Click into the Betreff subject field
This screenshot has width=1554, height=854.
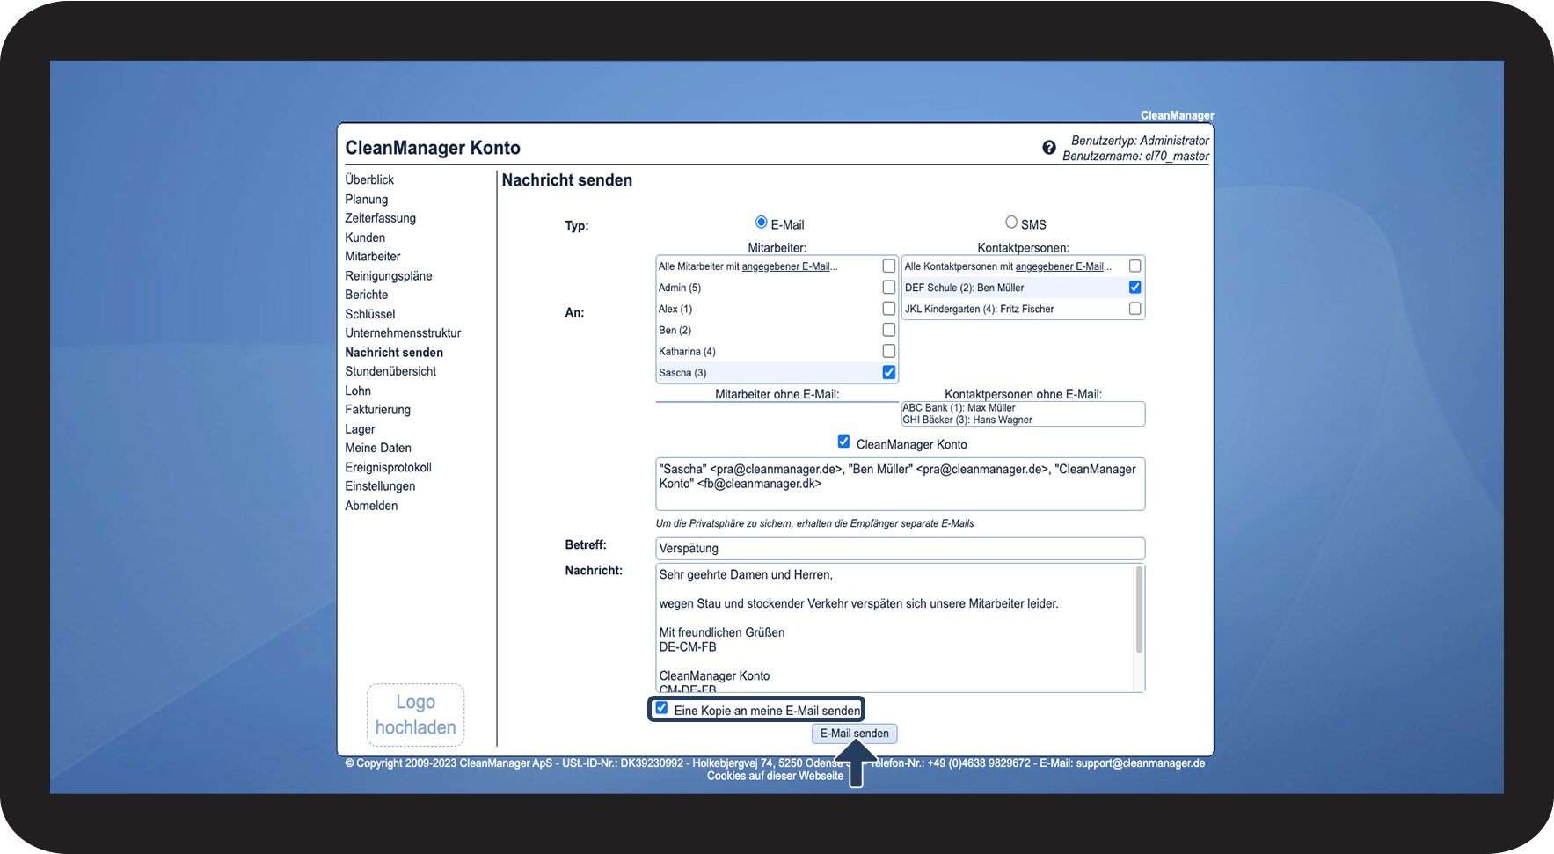(900, 549)
